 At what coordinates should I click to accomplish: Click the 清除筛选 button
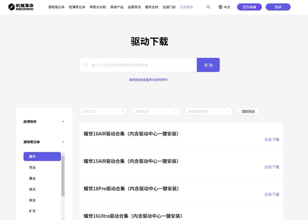pos(248,111)
